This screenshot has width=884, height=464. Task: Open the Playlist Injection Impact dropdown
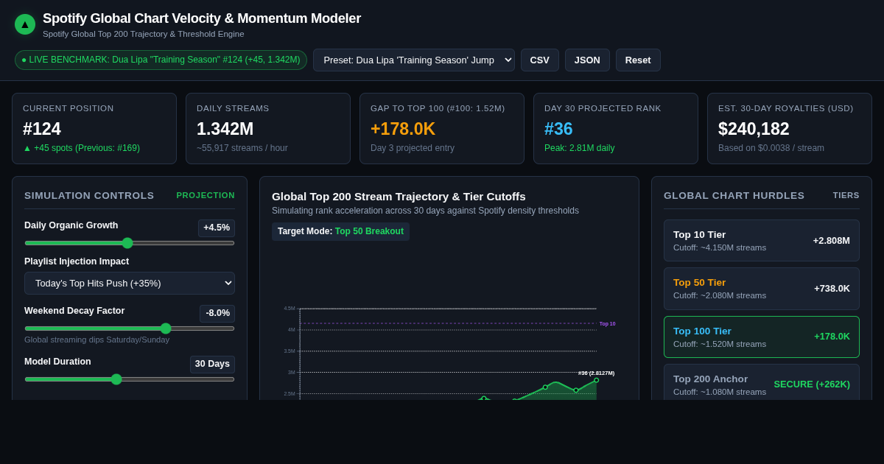pos(130,283)
